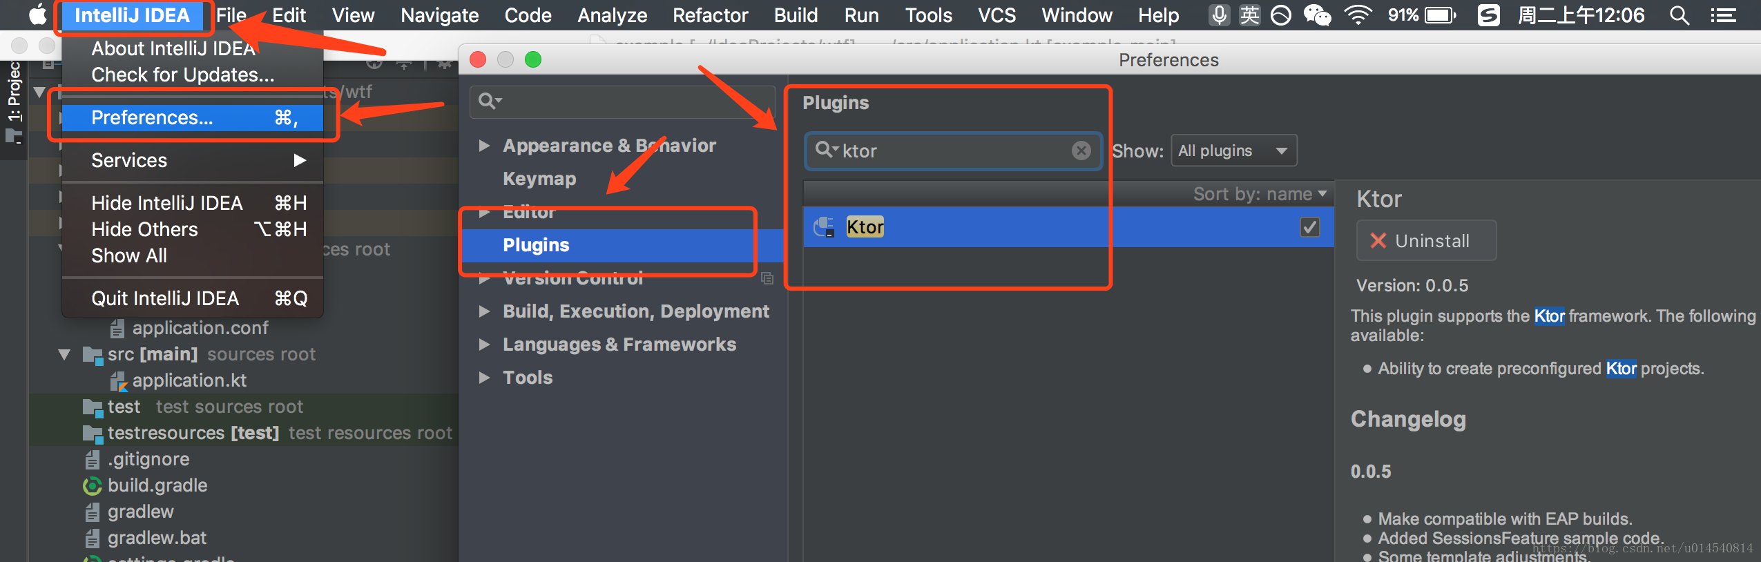Open the Sort by name dropdown
The image size is (1761, 562).
(1260, 194)
